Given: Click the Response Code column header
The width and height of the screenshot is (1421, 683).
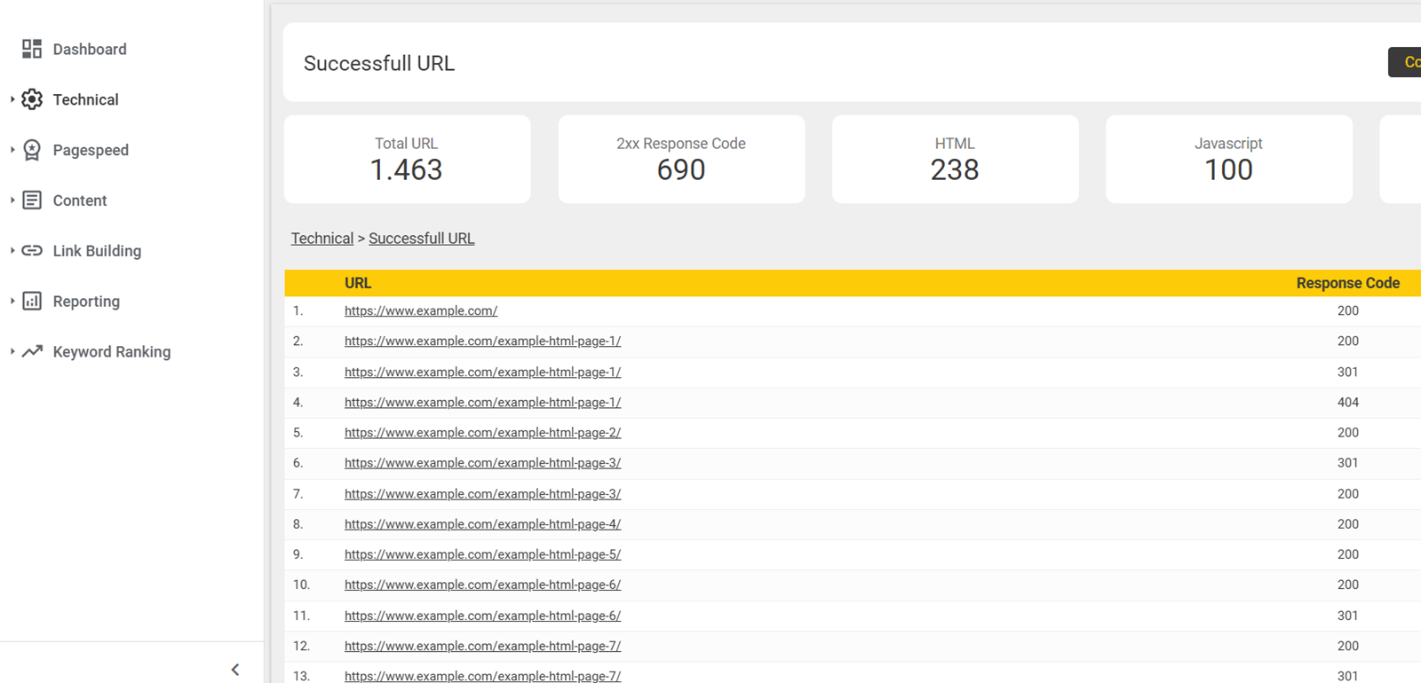Looking at the screenshot, I should coord(1347,283).
